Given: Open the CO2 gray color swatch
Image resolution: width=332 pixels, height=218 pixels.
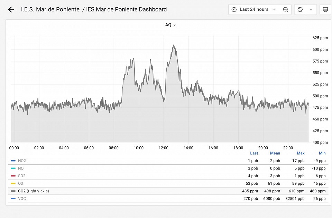Looking at the screenshot, I should click(x=13, y=191).
